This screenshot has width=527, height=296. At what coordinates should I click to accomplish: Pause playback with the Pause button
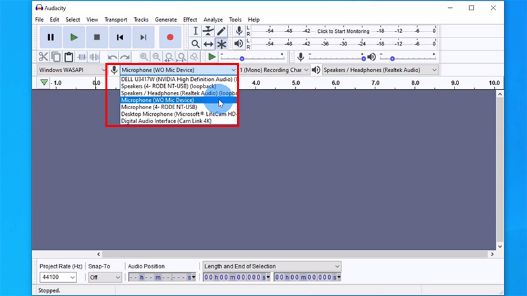(51, 37)
